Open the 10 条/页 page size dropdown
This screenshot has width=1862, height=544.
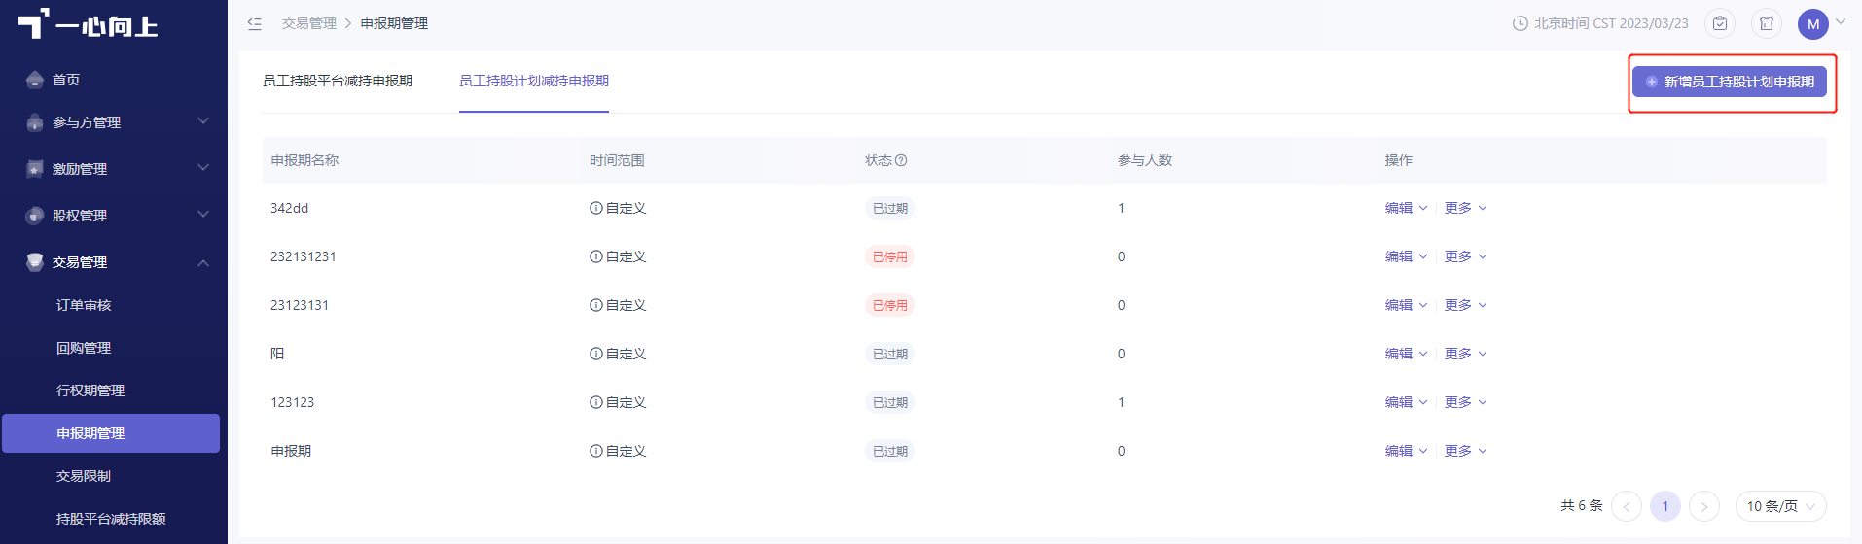click(1781, 506)
